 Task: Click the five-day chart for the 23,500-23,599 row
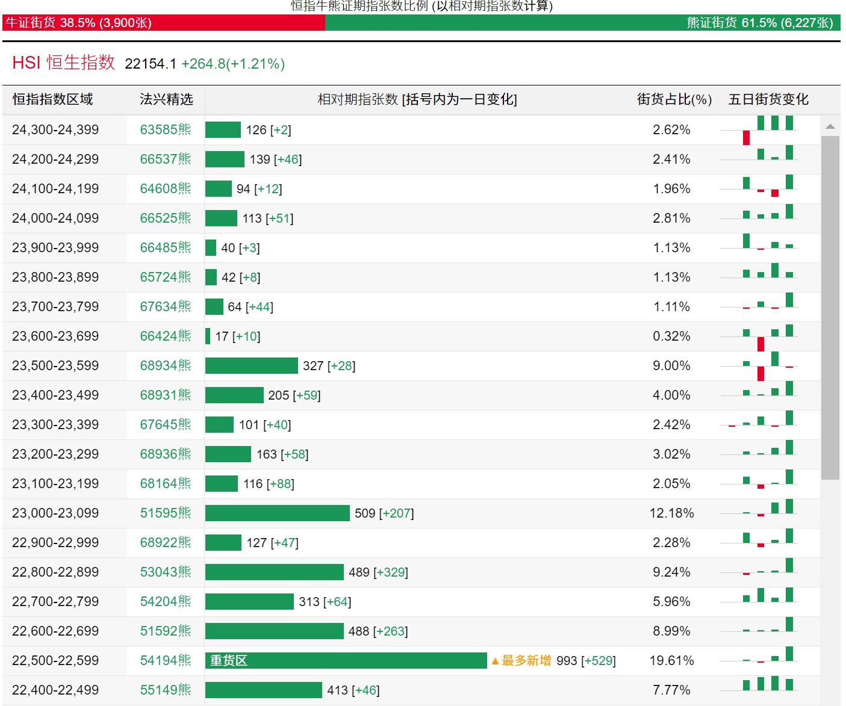click(x=759, y=366)
